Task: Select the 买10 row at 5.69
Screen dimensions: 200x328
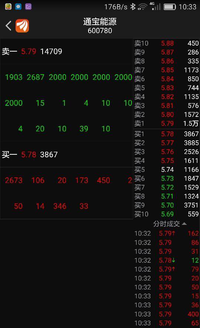Action: point(166,214)
